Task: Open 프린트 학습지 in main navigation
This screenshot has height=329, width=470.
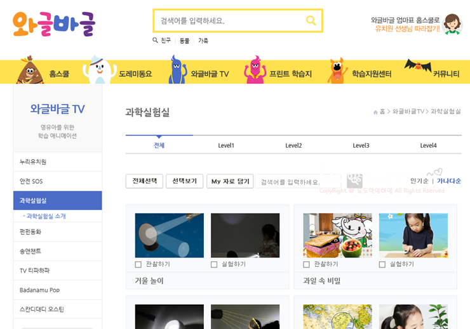Action: (x=290, y=74)
